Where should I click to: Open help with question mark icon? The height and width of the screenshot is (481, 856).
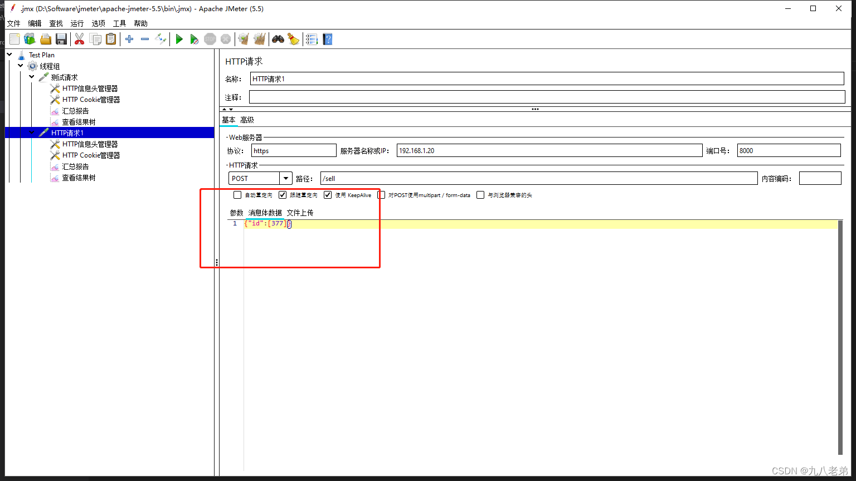[328, 39]
